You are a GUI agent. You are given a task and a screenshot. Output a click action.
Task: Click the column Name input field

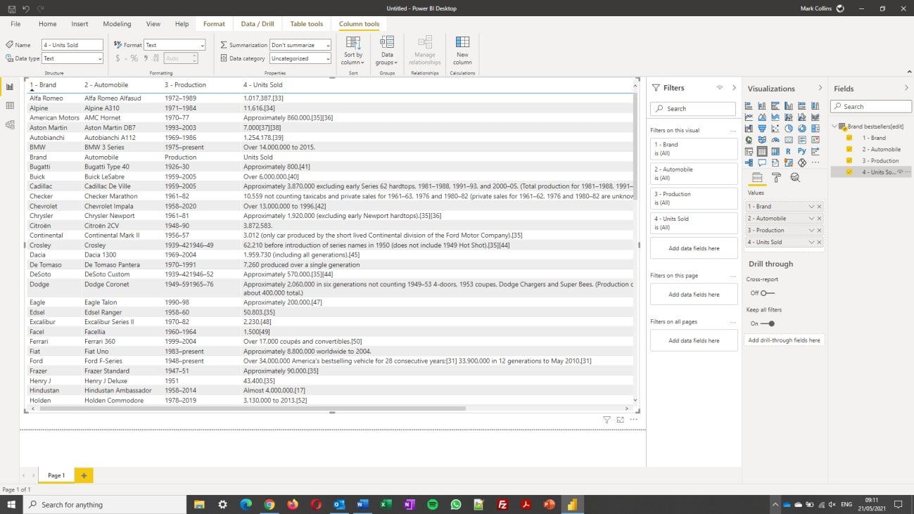click(x=72, y=45)
